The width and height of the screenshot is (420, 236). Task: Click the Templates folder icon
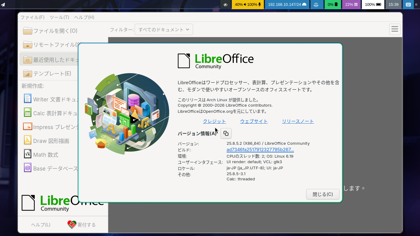point(28,73)
